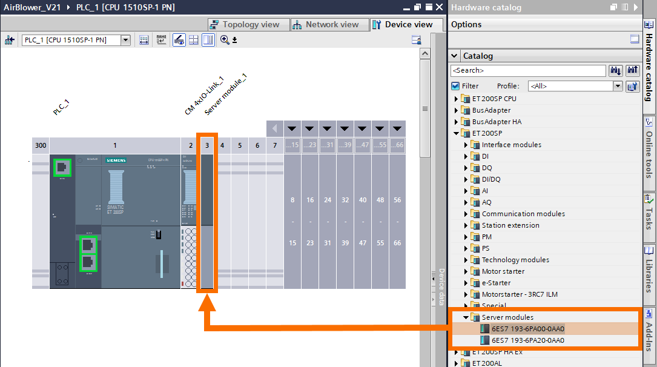Screen dimensions: 657x367
Task: Select the AQ folder in catalog
Action: point(486,202)
